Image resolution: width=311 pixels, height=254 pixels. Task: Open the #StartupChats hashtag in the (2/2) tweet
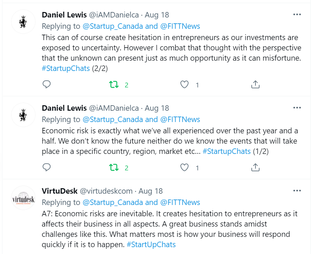65,68
